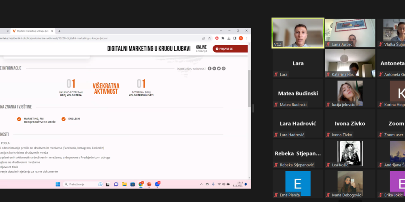Toggle the Engleski skill checkmark
The image size is (405, 202).
click(x=64, y=119)
